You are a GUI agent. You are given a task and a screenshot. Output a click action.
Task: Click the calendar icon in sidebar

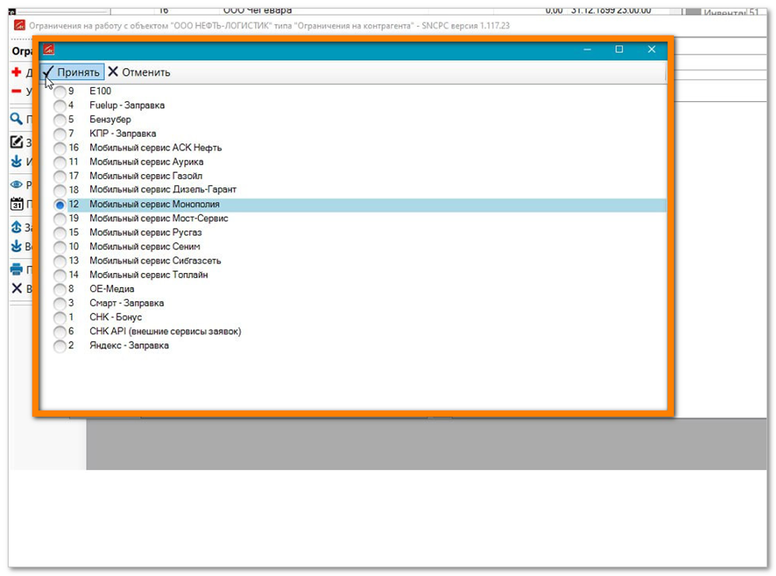tap(17, 203)
